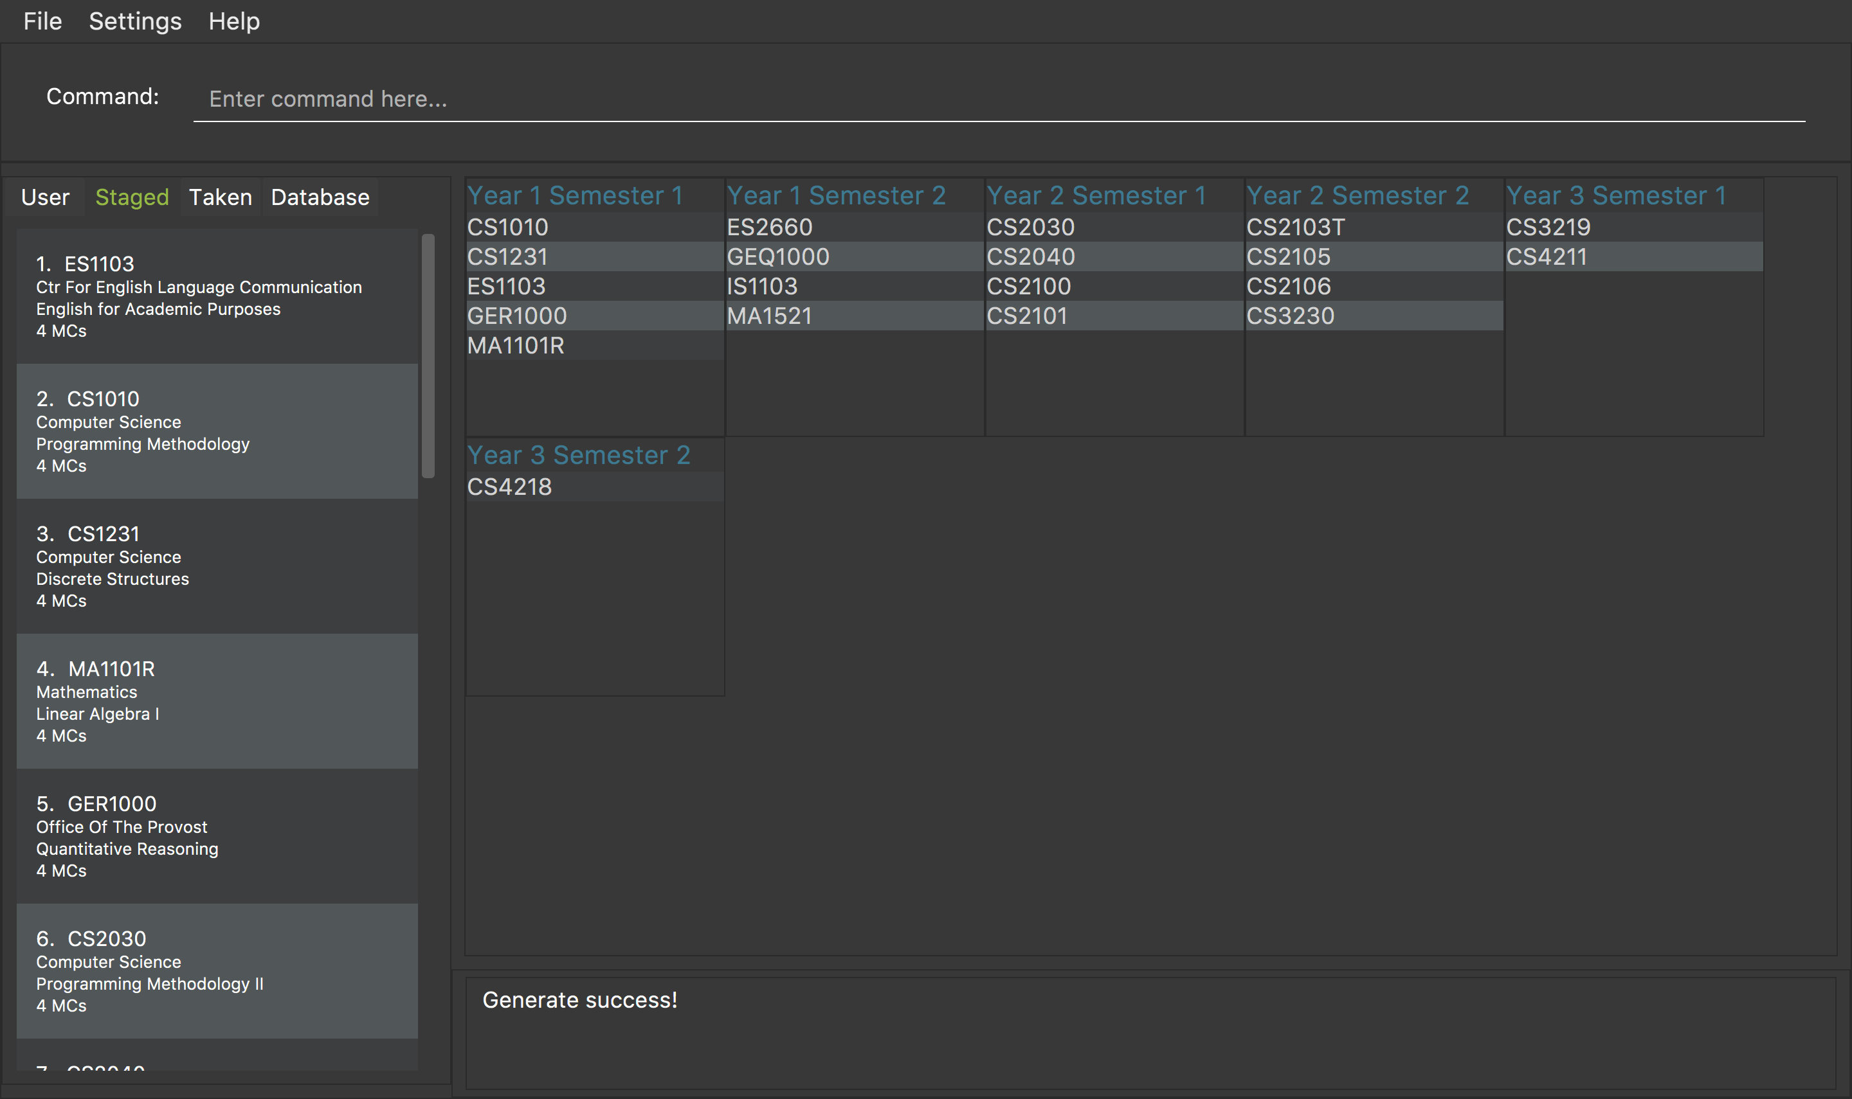Select IS1103 in Year 1 Semester 2
This screenshot has height=1099, width=1852.
855,286
